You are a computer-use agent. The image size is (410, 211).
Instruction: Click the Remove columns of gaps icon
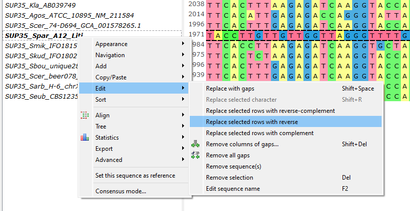tap(195, 144)
